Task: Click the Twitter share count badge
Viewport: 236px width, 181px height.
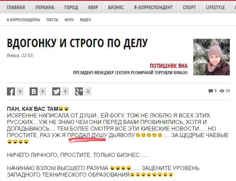Action: (65, 91)
